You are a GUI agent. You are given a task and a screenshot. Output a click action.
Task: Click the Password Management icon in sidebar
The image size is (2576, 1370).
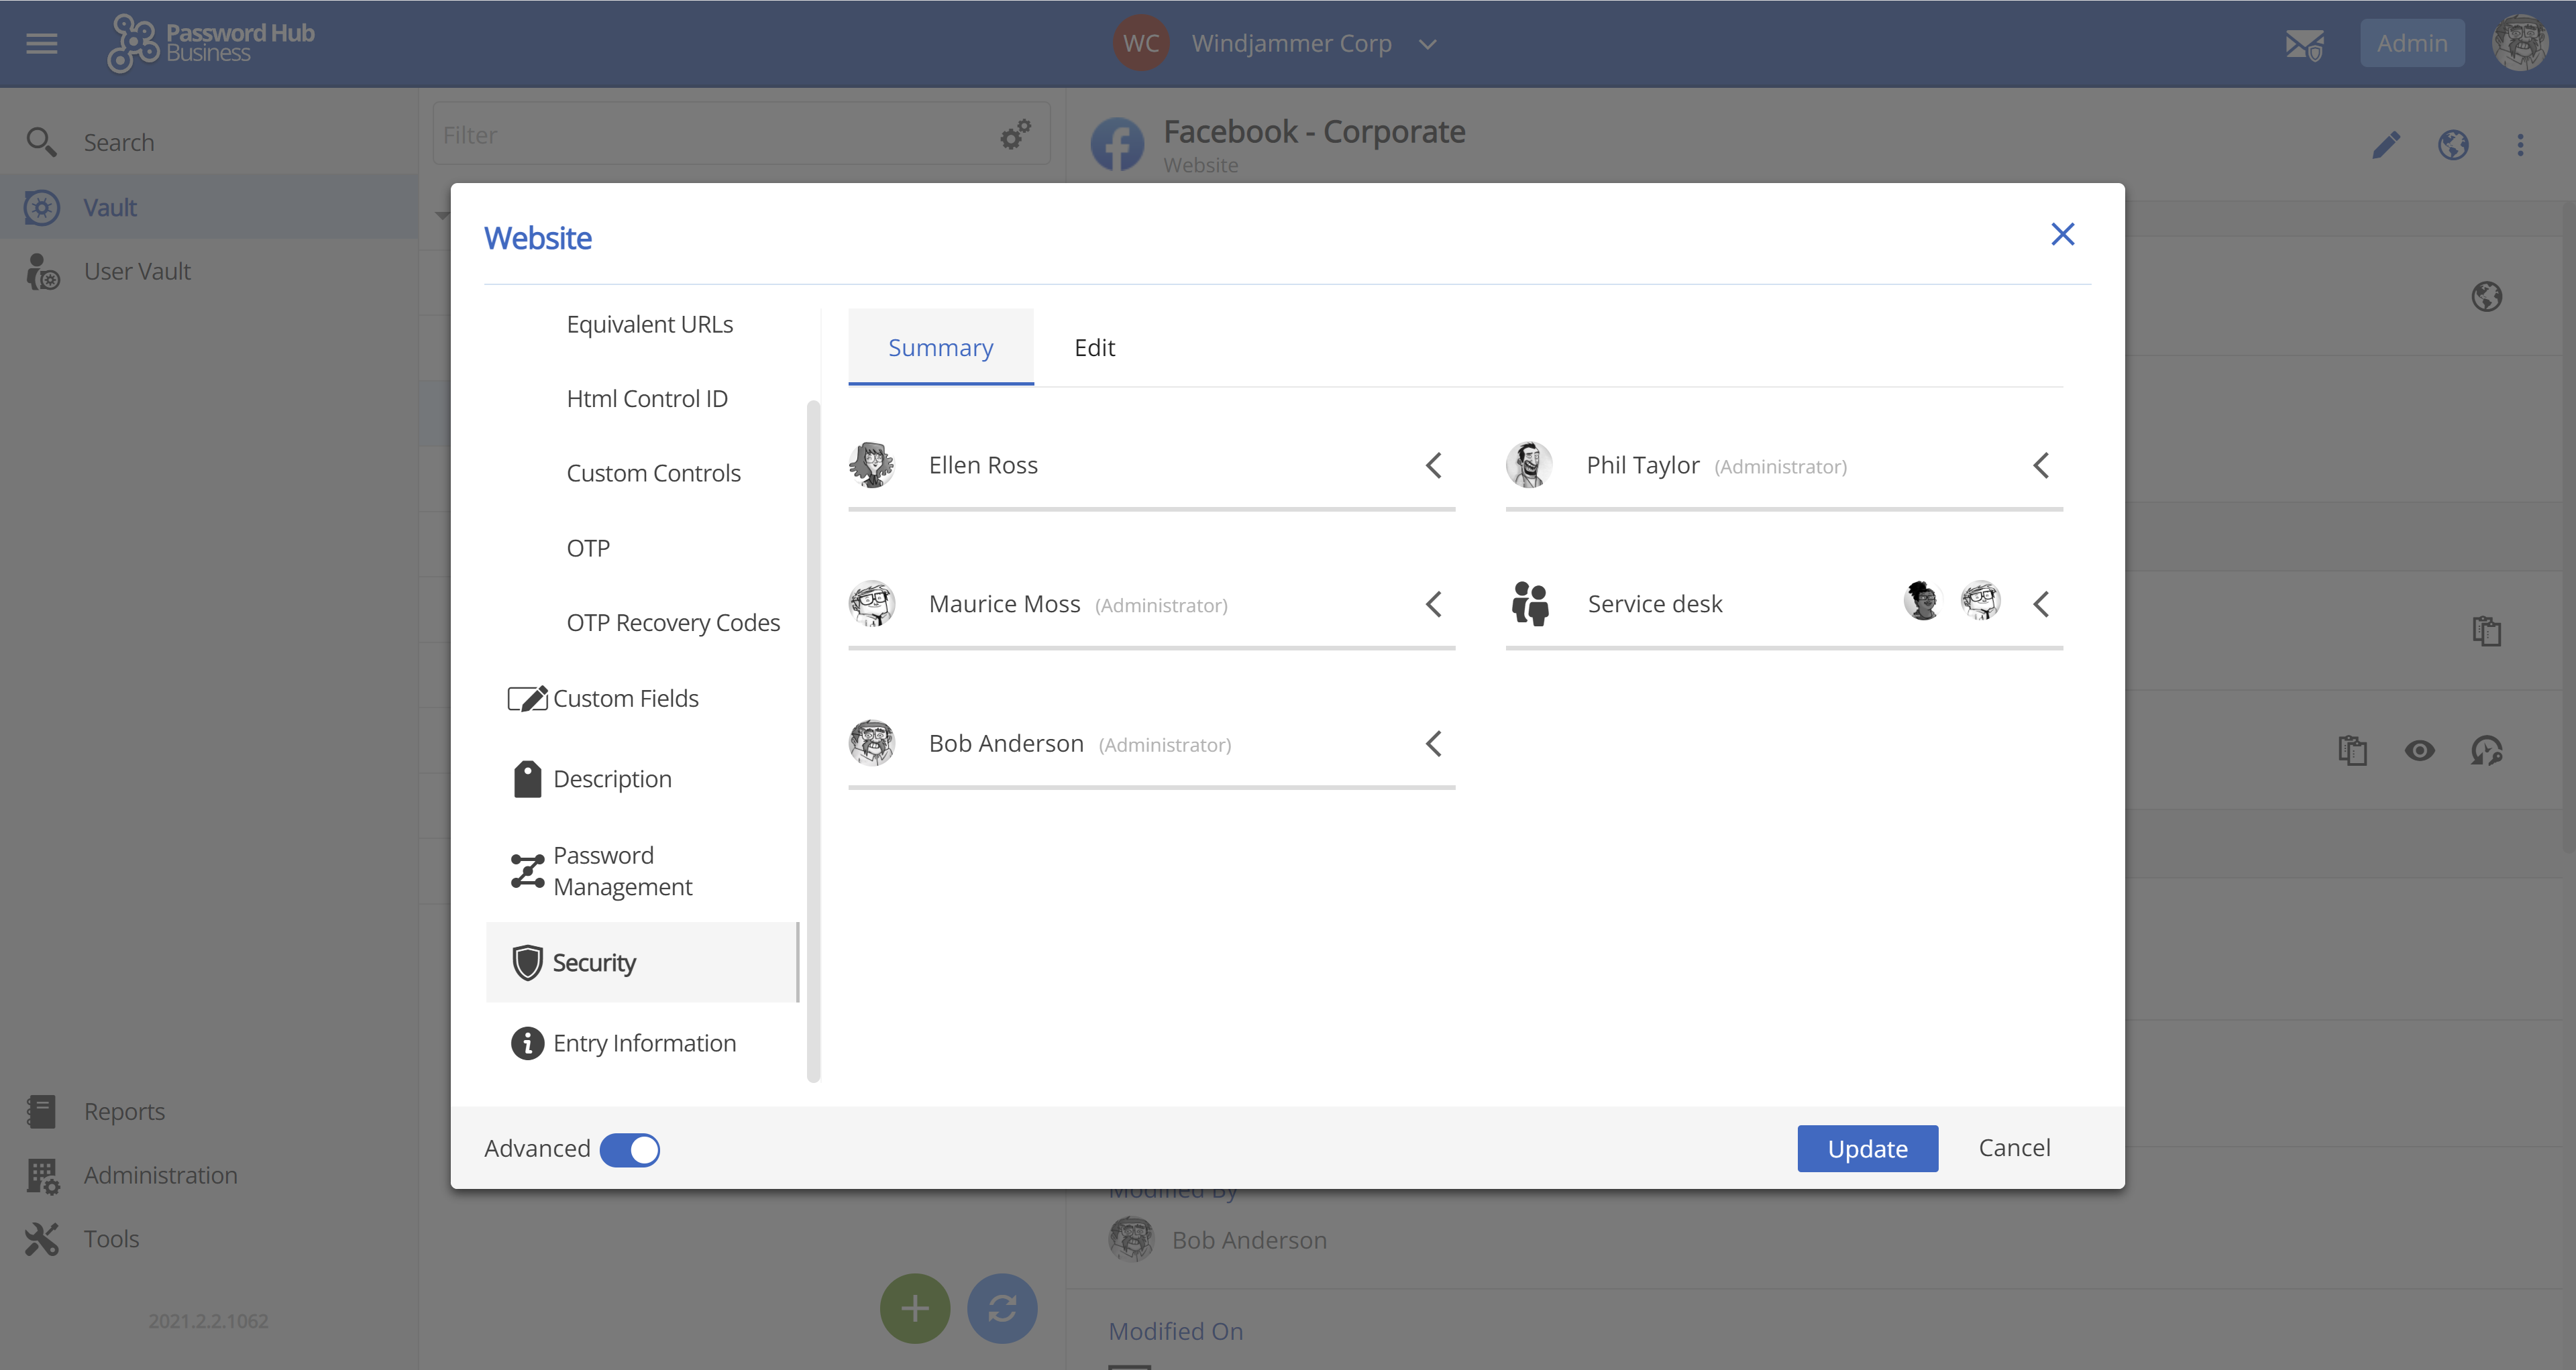coord(527,869)
